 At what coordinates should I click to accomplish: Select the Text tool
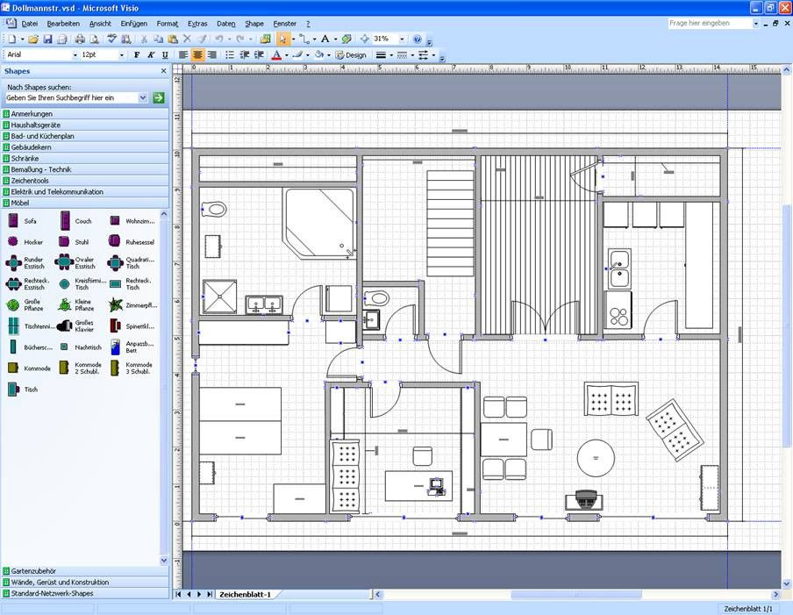point(325,39)
